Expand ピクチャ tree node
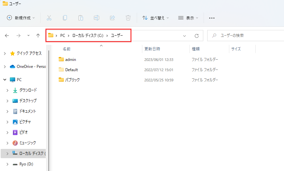Screen dimensions: 284x171 tap(8, 122)
